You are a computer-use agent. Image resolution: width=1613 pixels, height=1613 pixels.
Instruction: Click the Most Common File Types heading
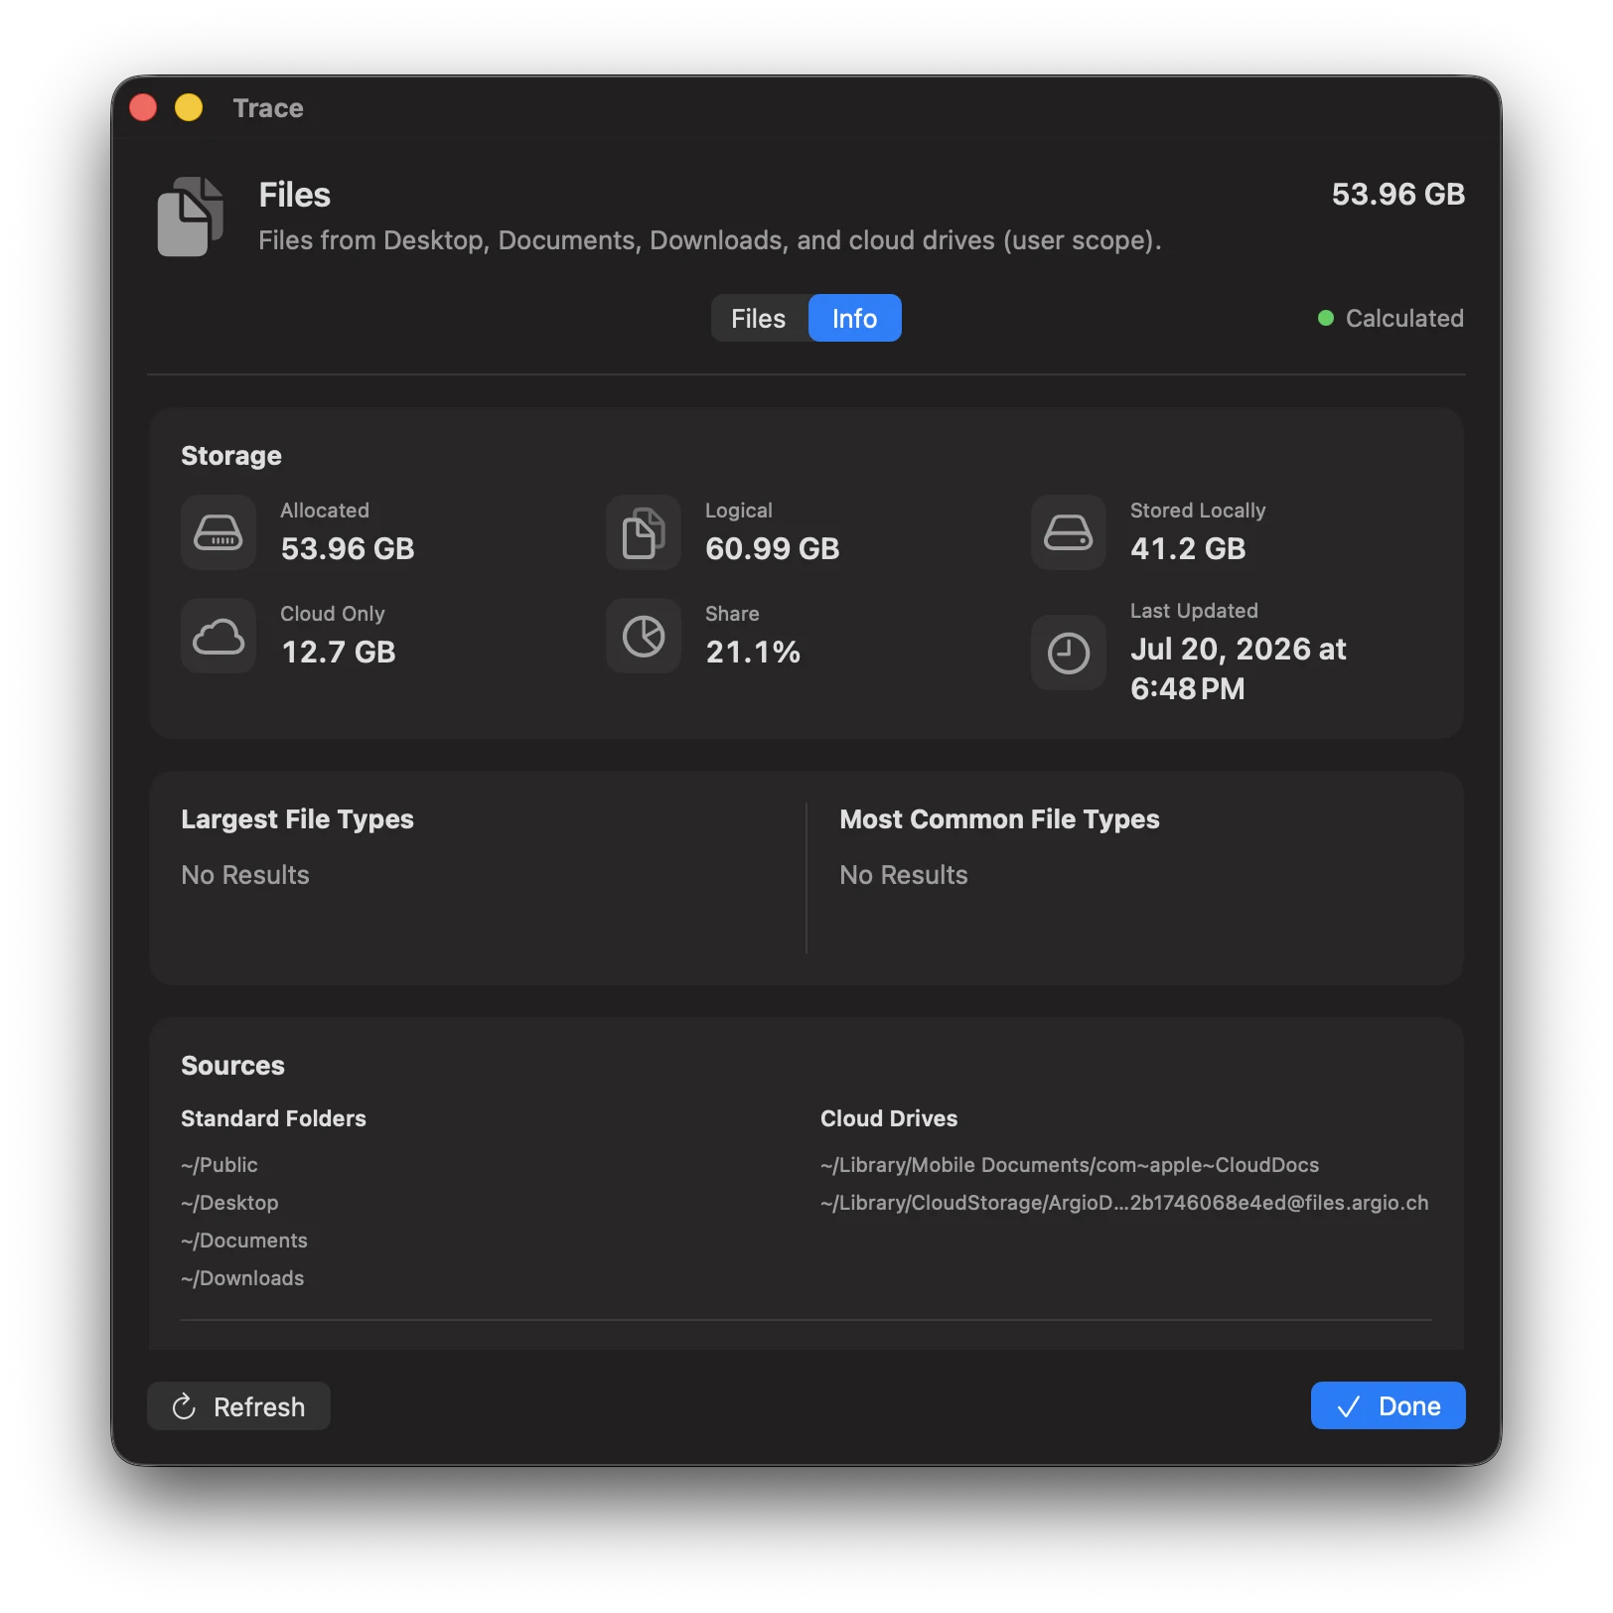(x=999, y=819)
